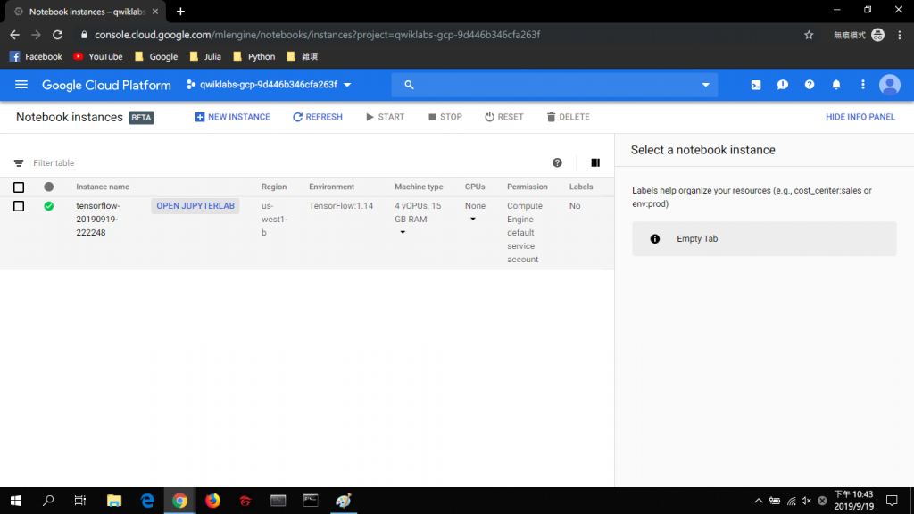Click the taskbar clock showing 10:43
This screenshot has width=914, height=514.
pos(854,501)
